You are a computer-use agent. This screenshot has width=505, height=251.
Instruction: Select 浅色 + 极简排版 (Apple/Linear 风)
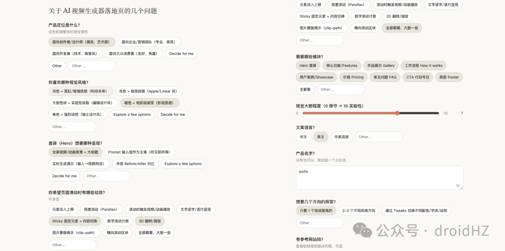(149, 91)
